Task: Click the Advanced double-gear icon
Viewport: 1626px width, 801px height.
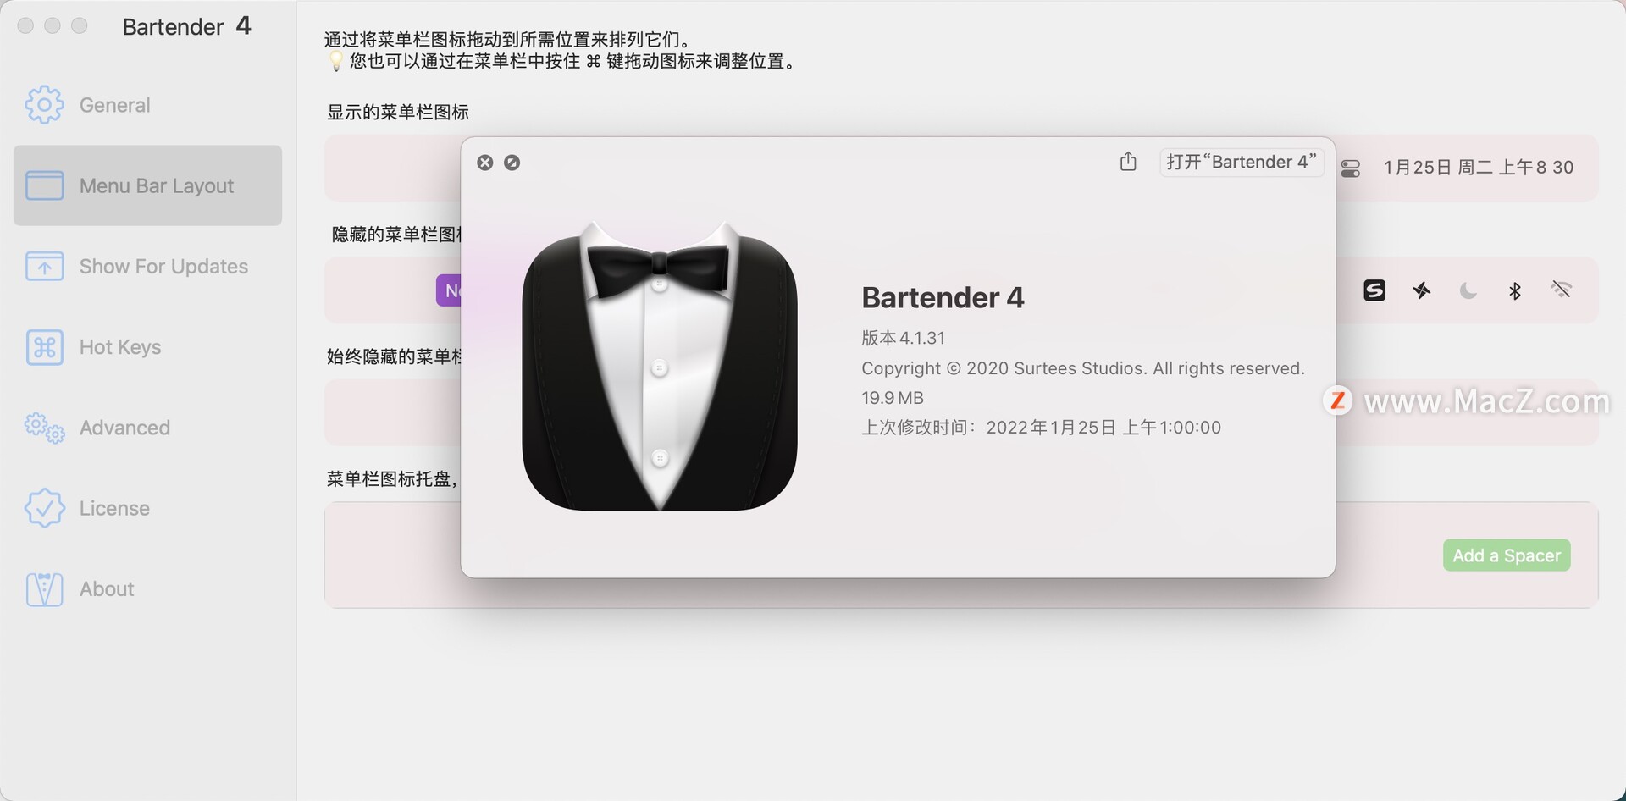Action: click(44, 428)
